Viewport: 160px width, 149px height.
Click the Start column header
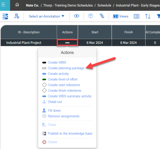point(95,32)
